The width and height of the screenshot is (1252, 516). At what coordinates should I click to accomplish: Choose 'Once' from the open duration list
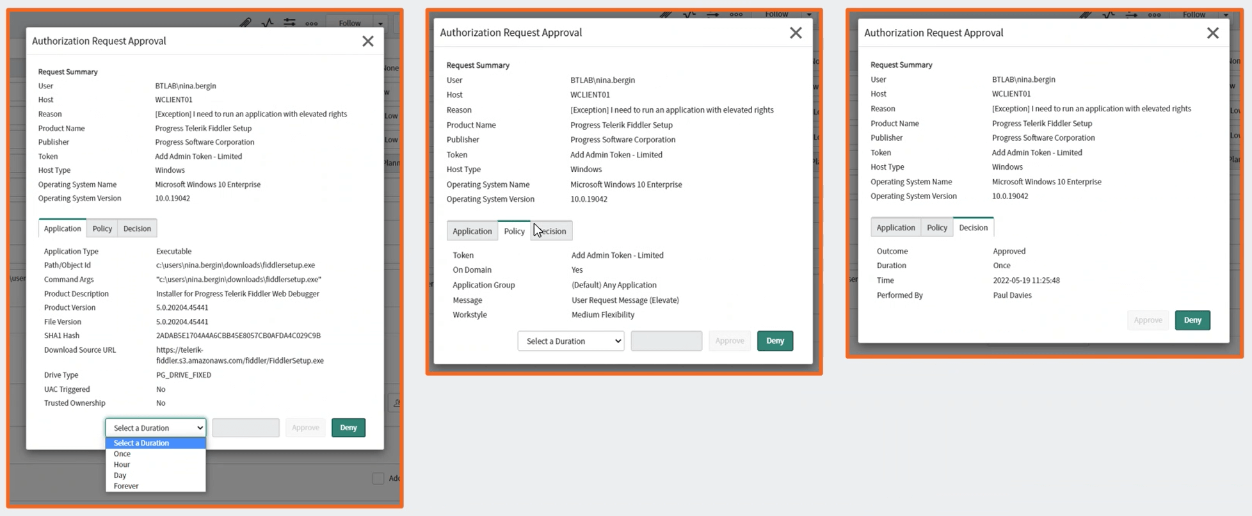coord(122,454)
